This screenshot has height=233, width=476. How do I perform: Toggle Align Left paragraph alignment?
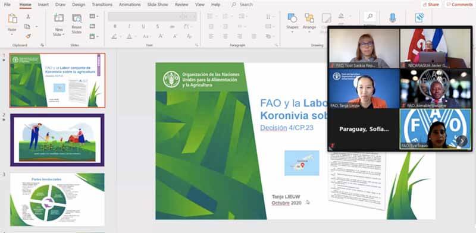pyautogui.click(x=211, y=36)
